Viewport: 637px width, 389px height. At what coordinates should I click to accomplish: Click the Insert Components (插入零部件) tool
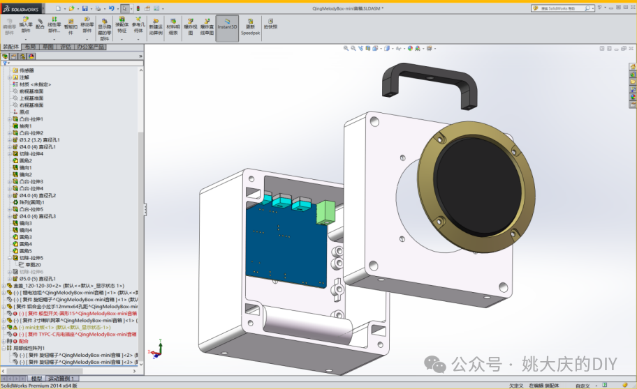(x=26, y=26)
